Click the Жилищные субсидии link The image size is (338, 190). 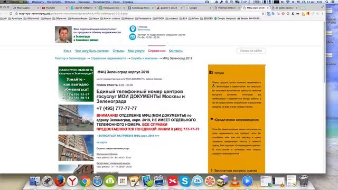coord(107,154)
